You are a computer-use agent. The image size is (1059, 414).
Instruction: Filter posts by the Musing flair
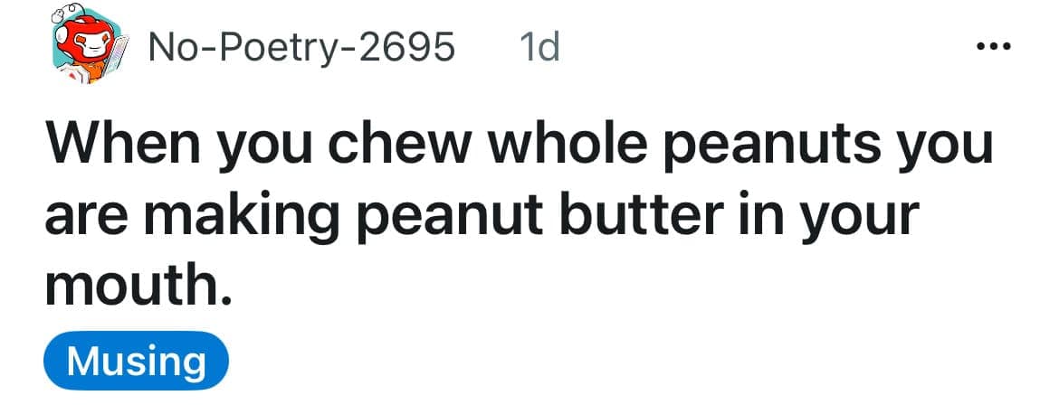click(x=136, y=361)
